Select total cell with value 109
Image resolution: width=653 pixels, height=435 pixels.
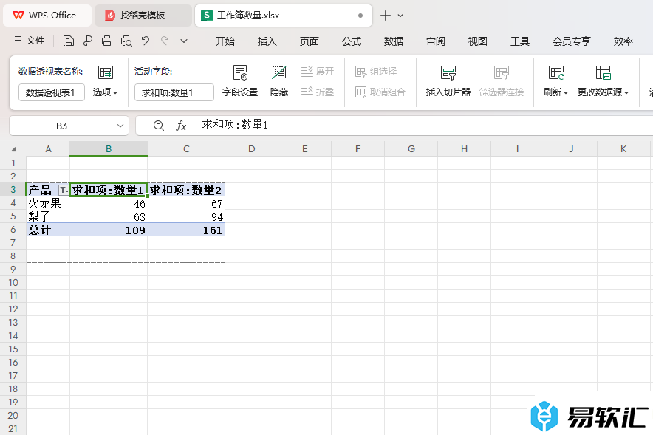click(x=109, y=230)
